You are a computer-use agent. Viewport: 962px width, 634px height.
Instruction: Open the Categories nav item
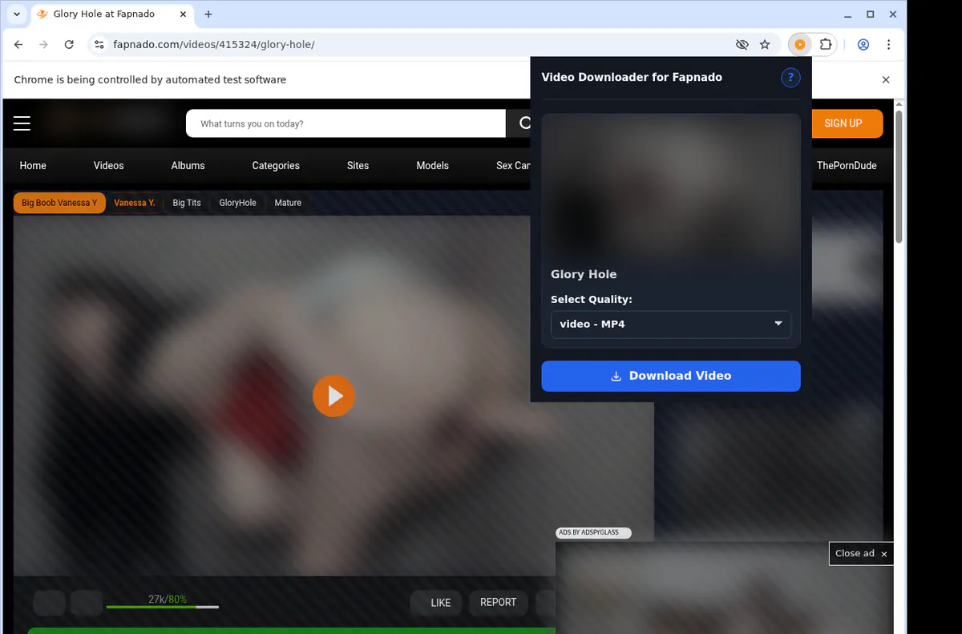(x=276, y=165)
